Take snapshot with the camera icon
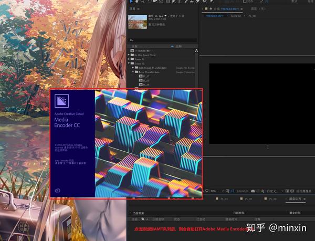 tap(253, 191)
